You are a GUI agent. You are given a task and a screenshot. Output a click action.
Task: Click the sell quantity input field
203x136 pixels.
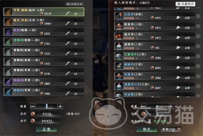click(x=47, y=106)
